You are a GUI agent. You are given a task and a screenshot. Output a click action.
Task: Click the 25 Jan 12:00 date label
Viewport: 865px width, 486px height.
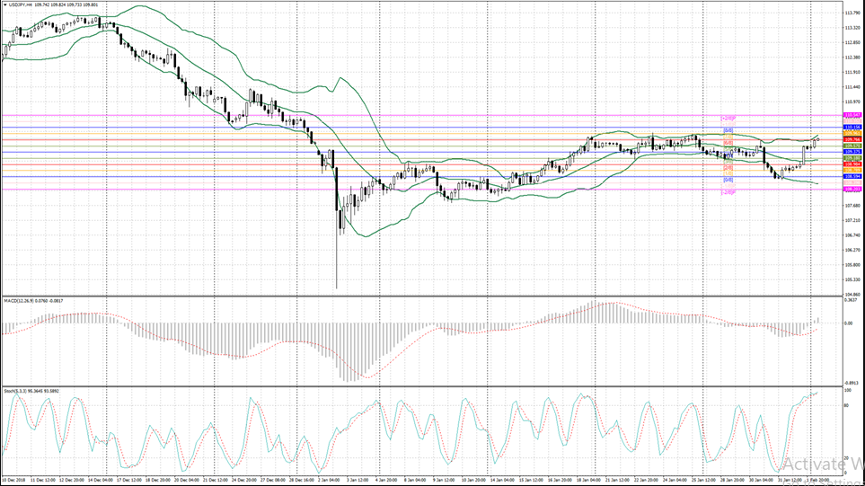[704, 481]
